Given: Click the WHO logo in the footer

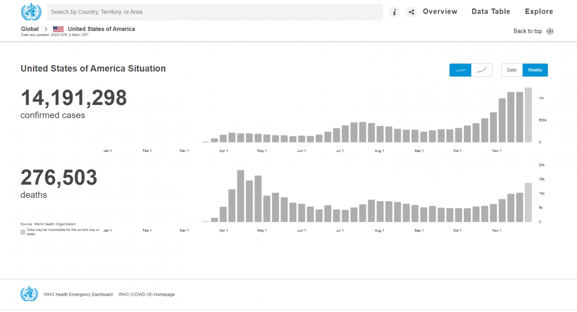Looking at the screenshot, I should [29, 294].
